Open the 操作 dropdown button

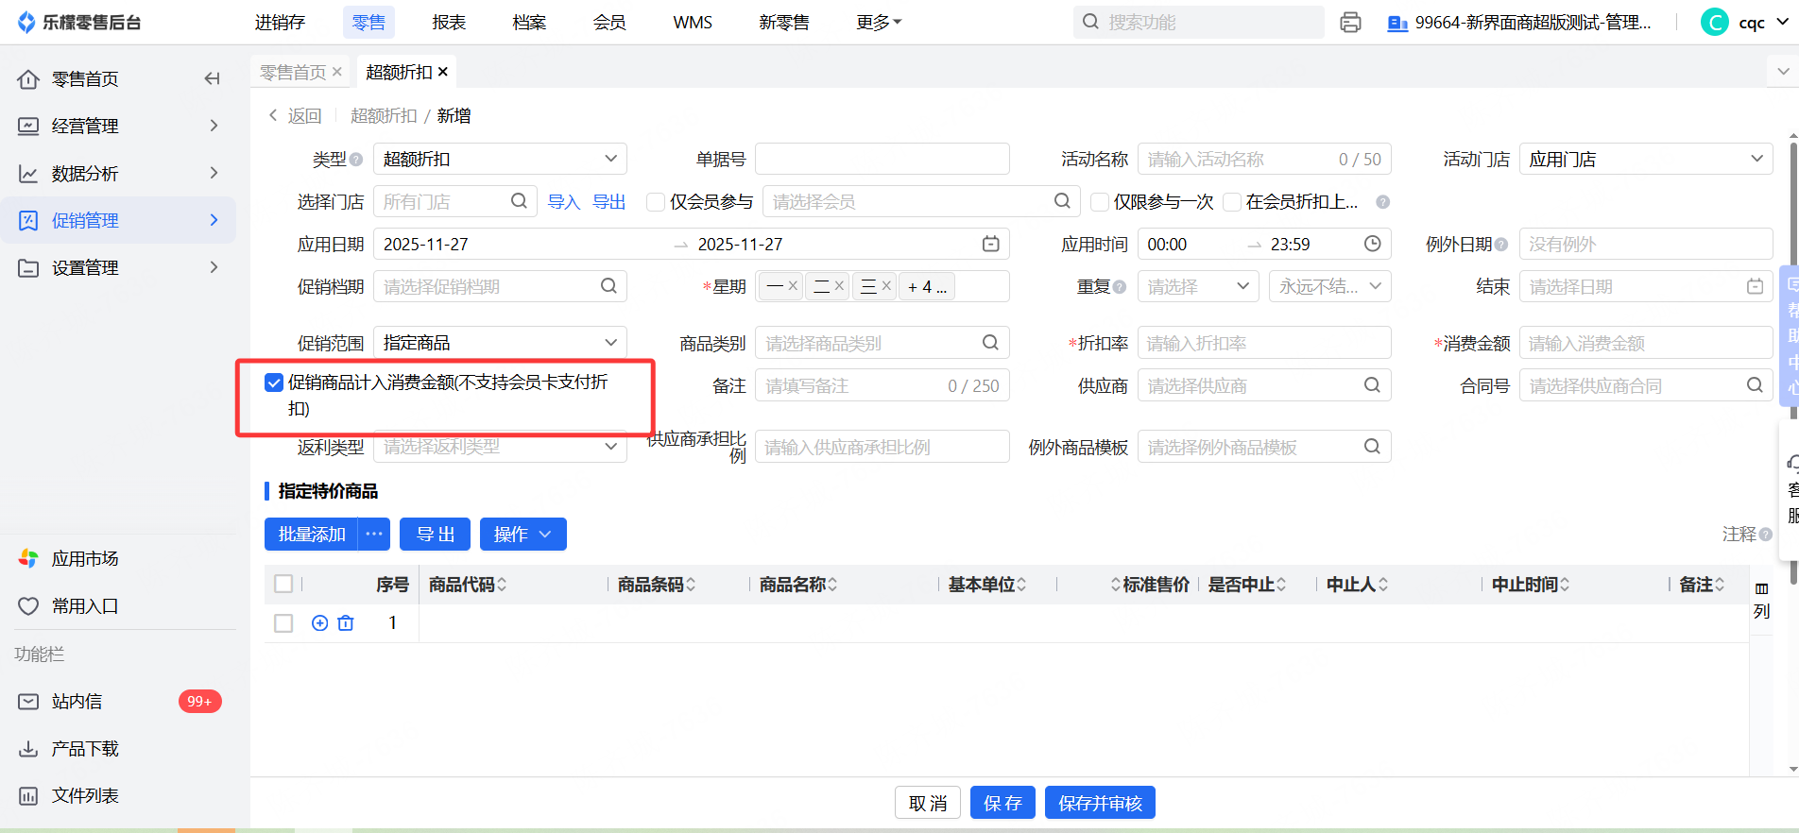pyautogui.click(x=523, y=535)
